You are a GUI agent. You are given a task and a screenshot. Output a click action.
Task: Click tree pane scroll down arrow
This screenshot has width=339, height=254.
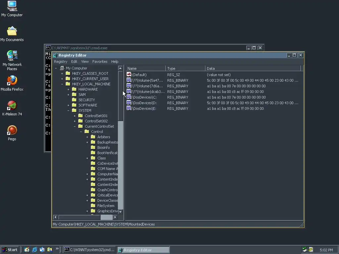tap(121, 212)
